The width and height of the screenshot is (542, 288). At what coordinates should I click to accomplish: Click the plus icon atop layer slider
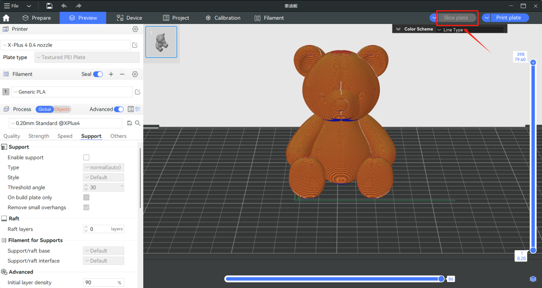pyautogui.click(x=533, y=62)
